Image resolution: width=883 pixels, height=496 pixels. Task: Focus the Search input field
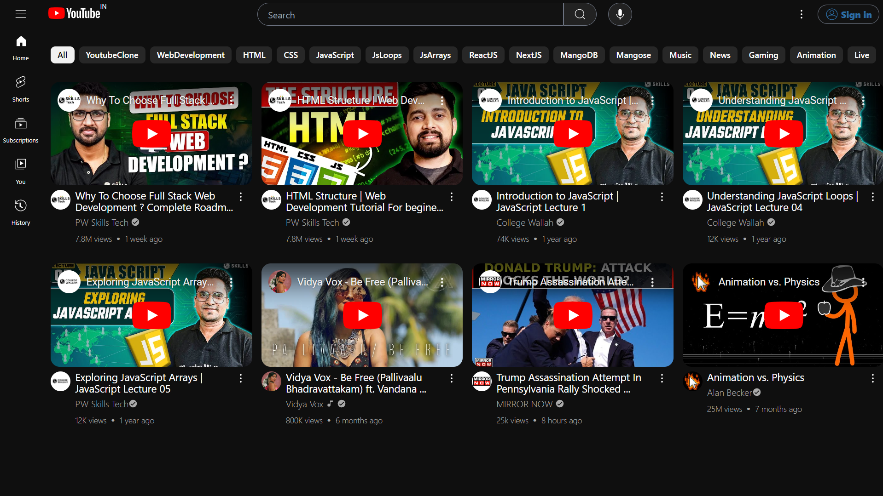pyautogui.click(x=410, y=15)
